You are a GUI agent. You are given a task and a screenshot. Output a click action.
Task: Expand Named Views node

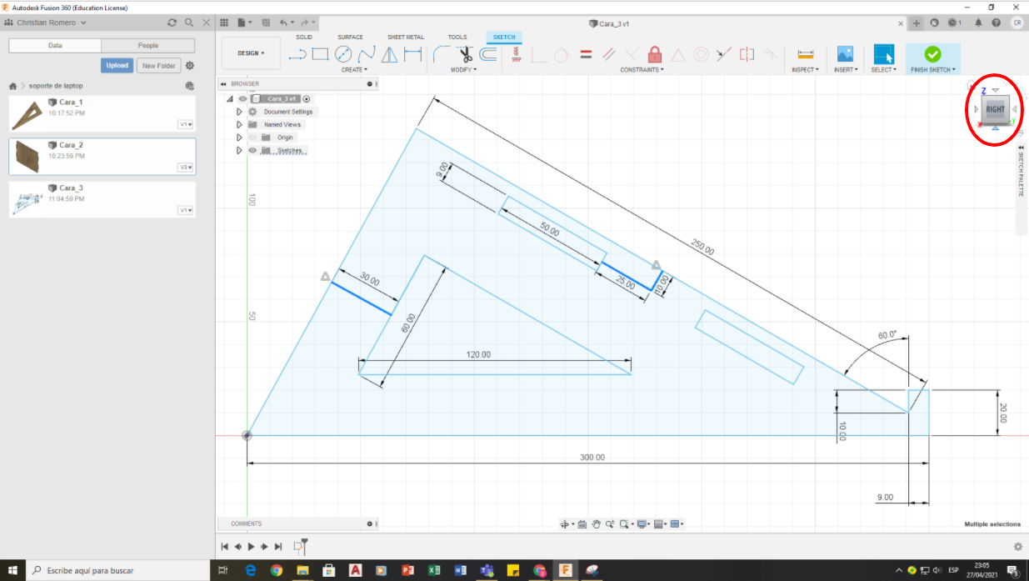point(239,124)
